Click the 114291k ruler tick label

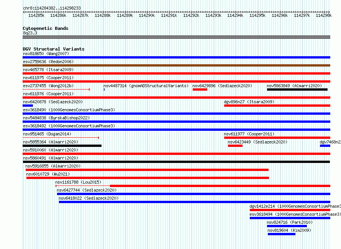tap(169, 15)
